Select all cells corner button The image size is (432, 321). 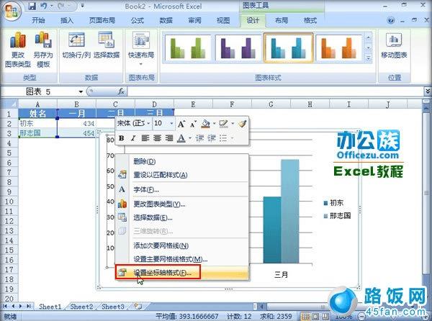click(x=9, y=104)
